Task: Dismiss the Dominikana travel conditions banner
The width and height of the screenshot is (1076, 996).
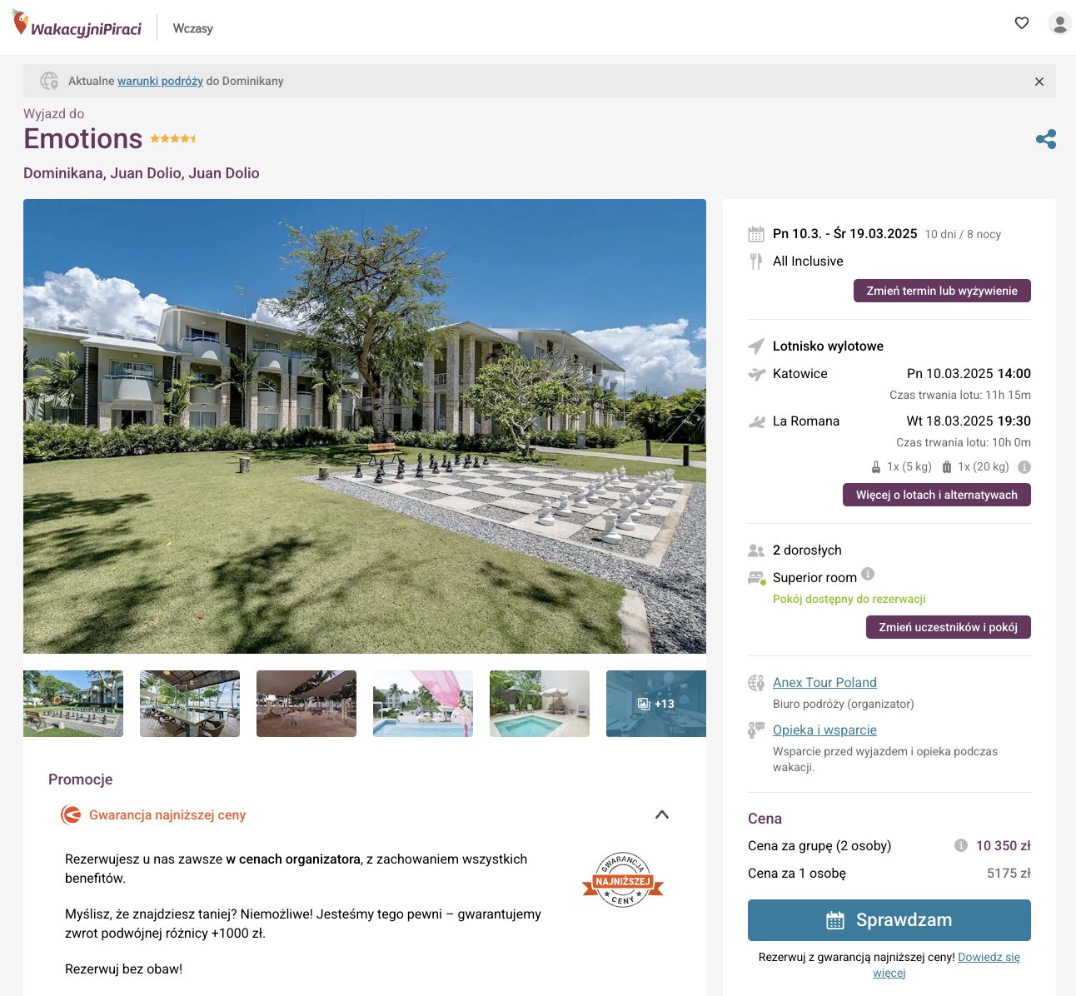Action: coord(1039,82)
